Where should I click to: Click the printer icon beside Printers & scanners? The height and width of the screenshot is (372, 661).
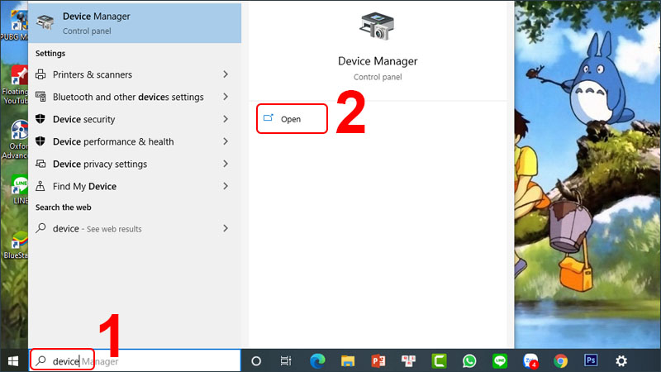(x=40, y=74)
